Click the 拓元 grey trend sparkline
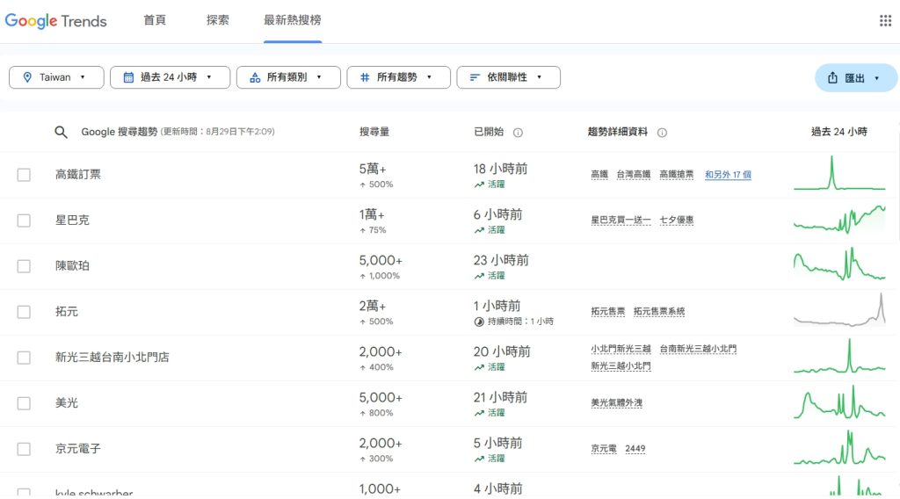The height and width of the screenshot is (499, 900). (x=839, y=310)
